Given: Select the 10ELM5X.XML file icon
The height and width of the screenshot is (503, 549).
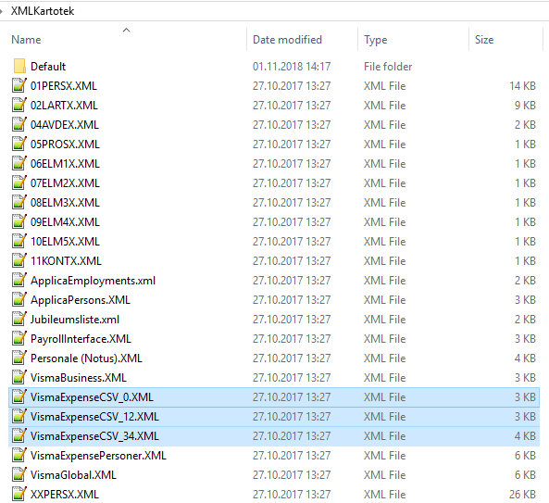Looking at the screenshot, I should (x=19, y=241).
